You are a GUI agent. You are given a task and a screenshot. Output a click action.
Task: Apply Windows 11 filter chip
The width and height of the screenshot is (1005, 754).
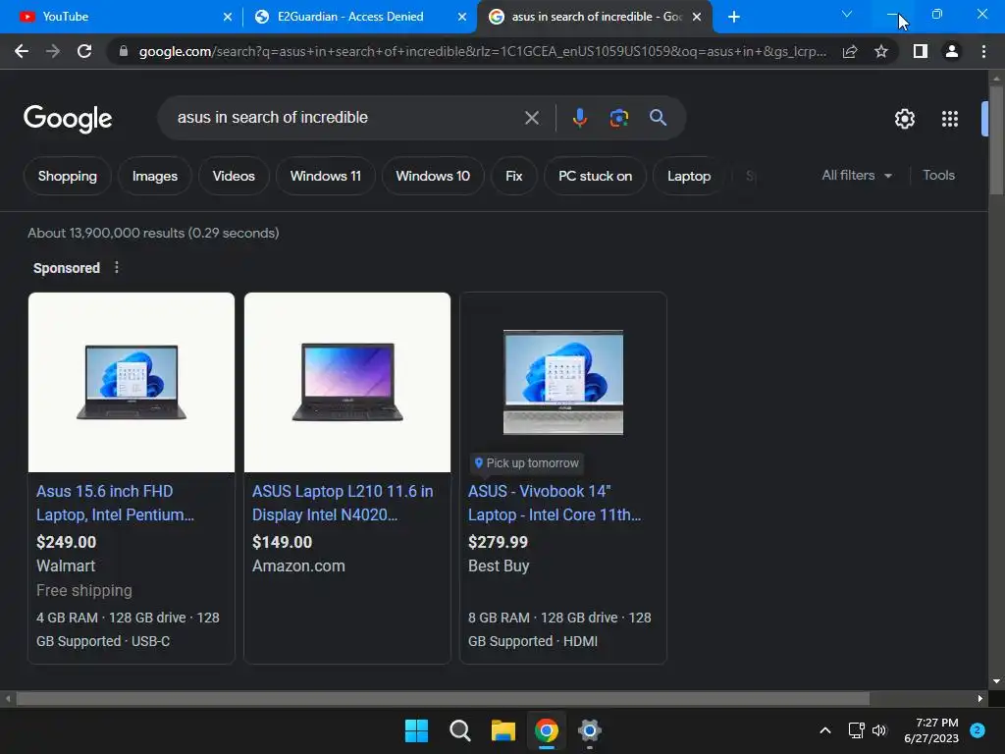point(326,176)
